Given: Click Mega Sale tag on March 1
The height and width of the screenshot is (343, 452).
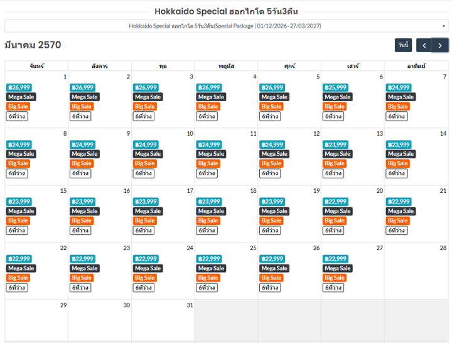Looking at the screenshot, I should 21,97.
